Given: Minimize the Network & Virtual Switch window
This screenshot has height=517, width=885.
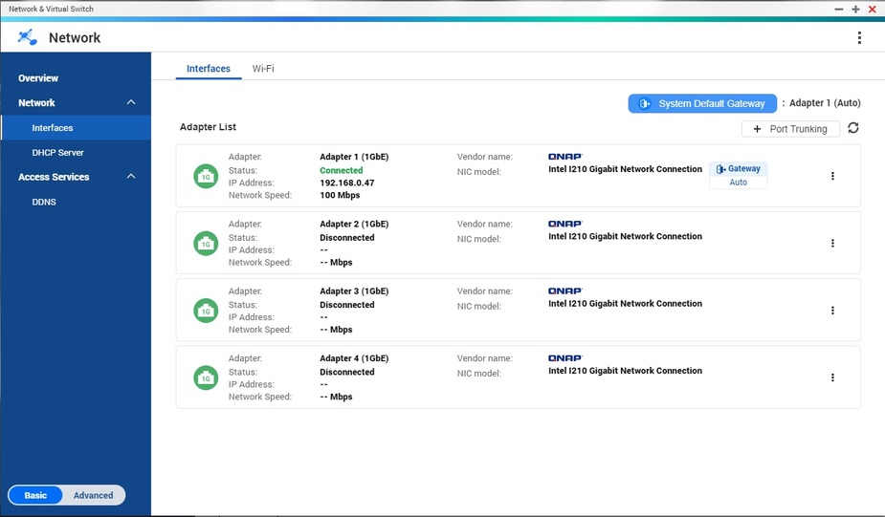Looking at the screenshot, I should pos(839,9).
